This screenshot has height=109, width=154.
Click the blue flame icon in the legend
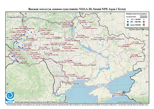pyautogui.click(x=128, y=25)
